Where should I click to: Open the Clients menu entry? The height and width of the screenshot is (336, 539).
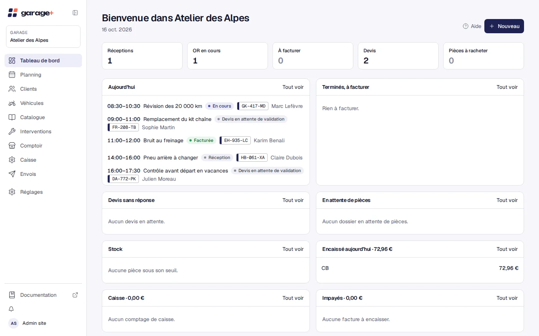pos(43,89)
